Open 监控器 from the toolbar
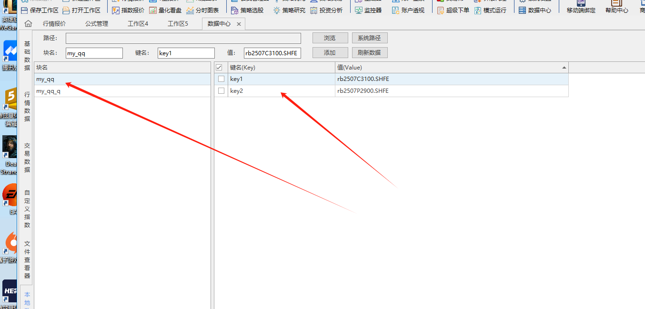 point(368,10)
